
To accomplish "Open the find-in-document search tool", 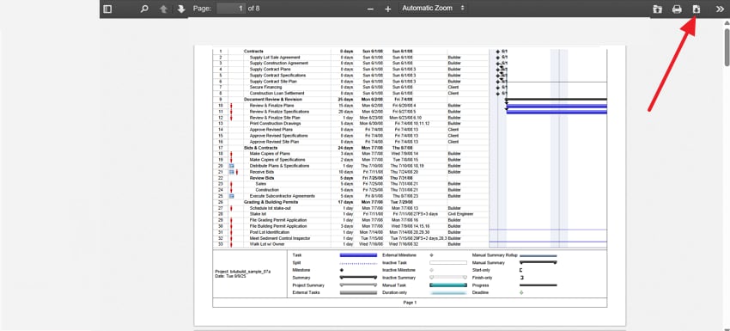I will point(144,9).
